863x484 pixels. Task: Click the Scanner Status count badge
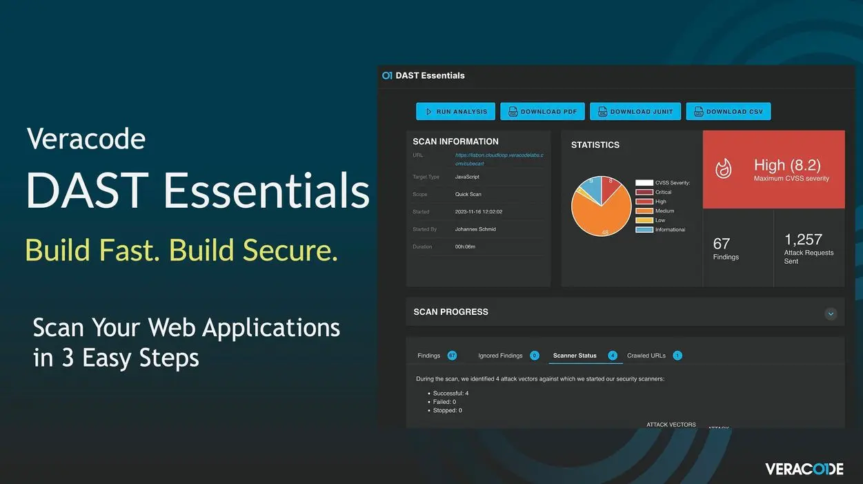[x=613, y=356]
